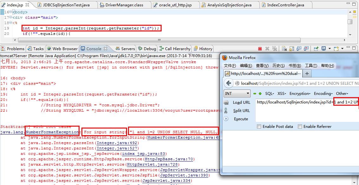Open the INT dropdown in HackBar
Viewport: 359px width, 185px height.
point(237,93)
